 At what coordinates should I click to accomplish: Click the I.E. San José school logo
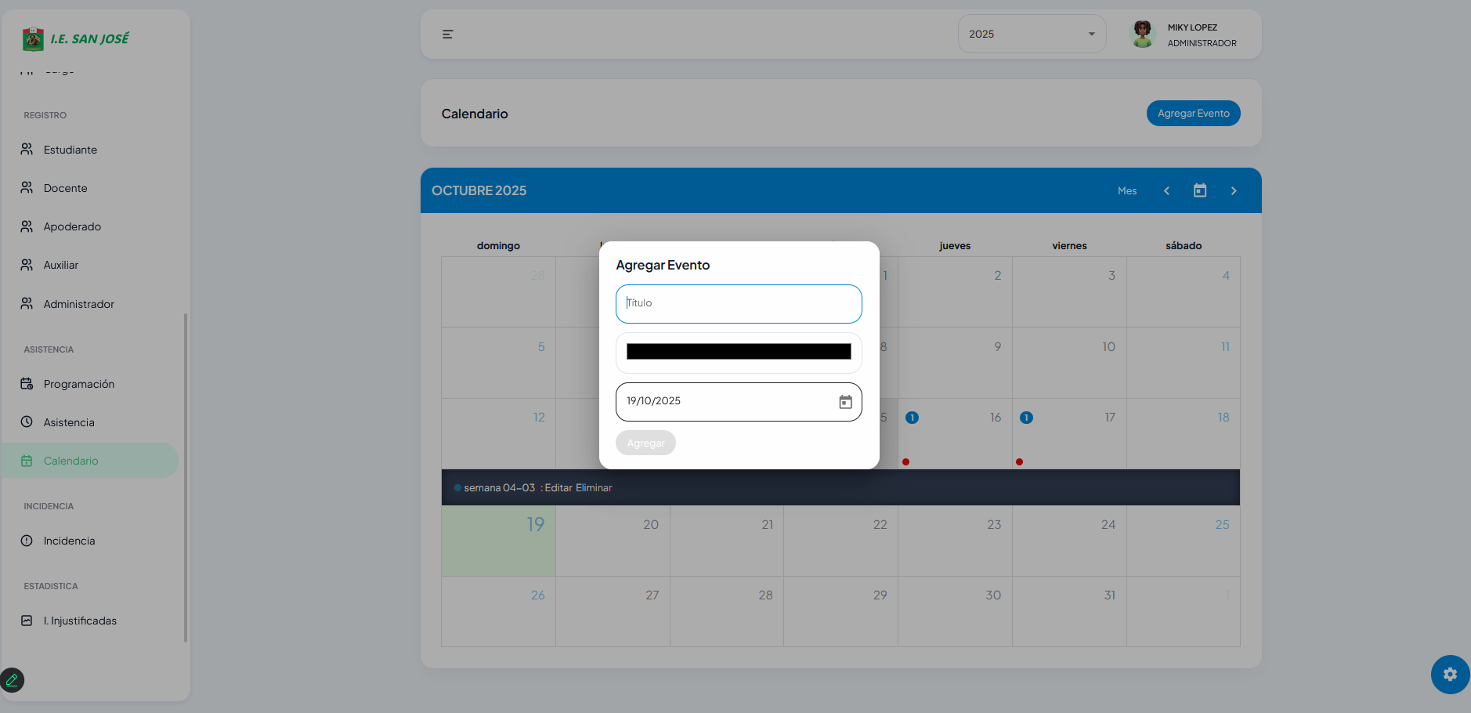tap(33, 39)
